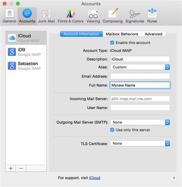
Task: Open Rules preferences pane
Action: coord(152,16)
